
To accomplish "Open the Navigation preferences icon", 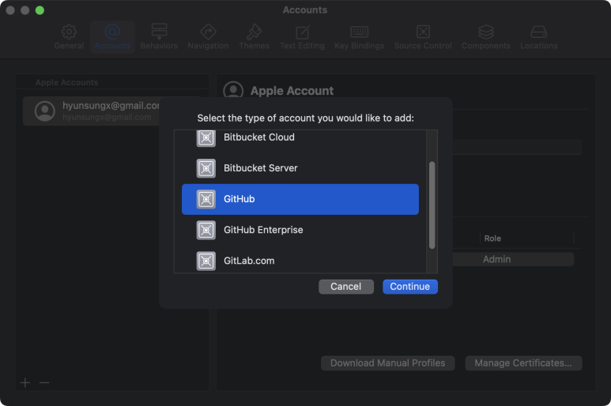I will (208, 32).
